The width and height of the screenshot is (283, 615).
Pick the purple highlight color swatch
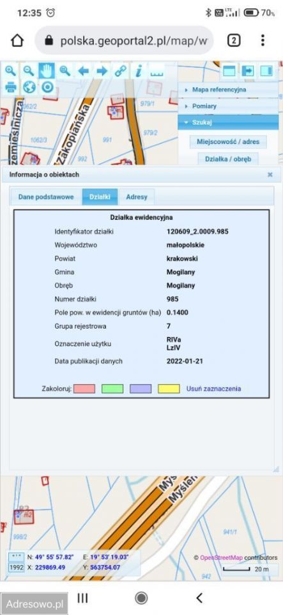[141, 389]
